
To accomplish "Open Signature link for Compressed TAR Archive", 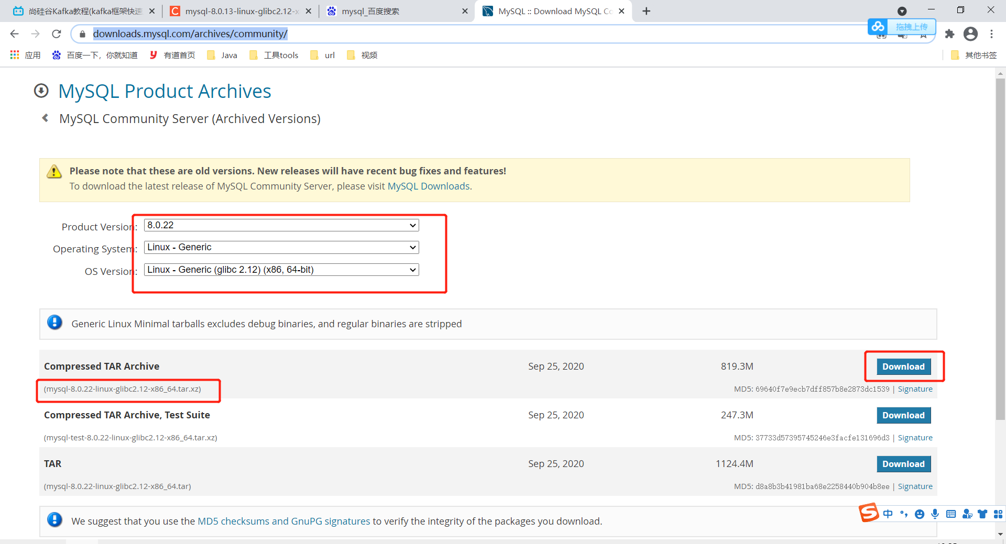I will (915, 389).
